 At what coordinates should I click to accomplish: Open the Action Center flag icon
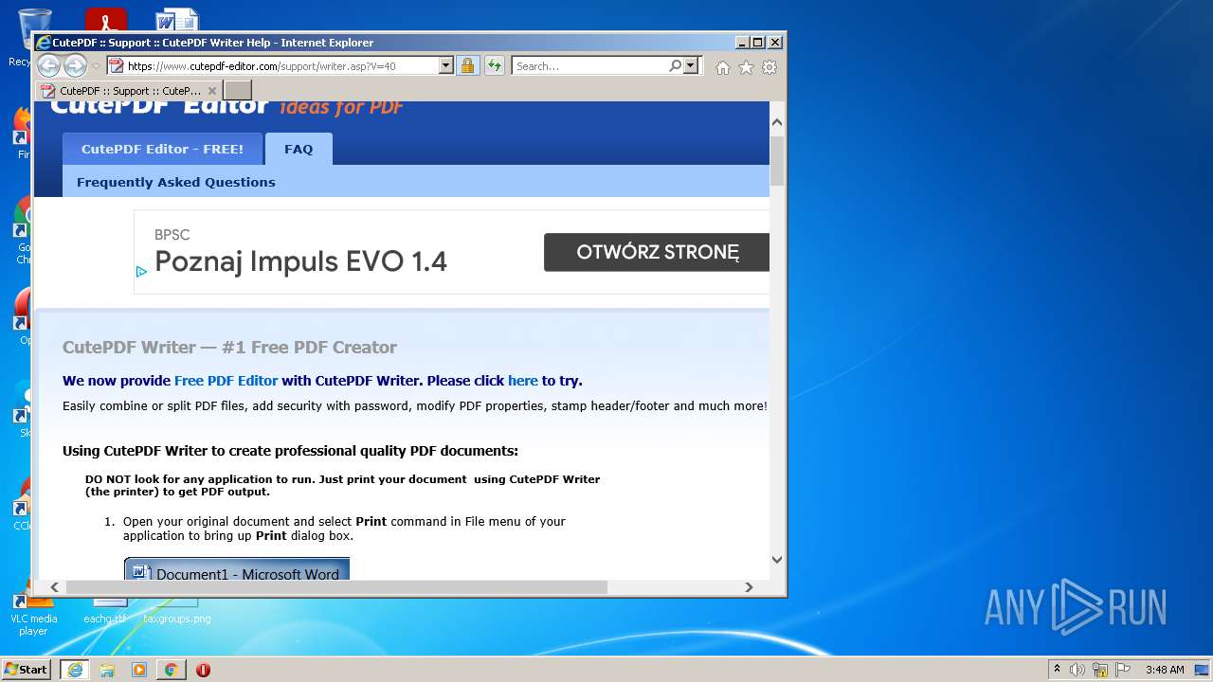(1123, 670)
